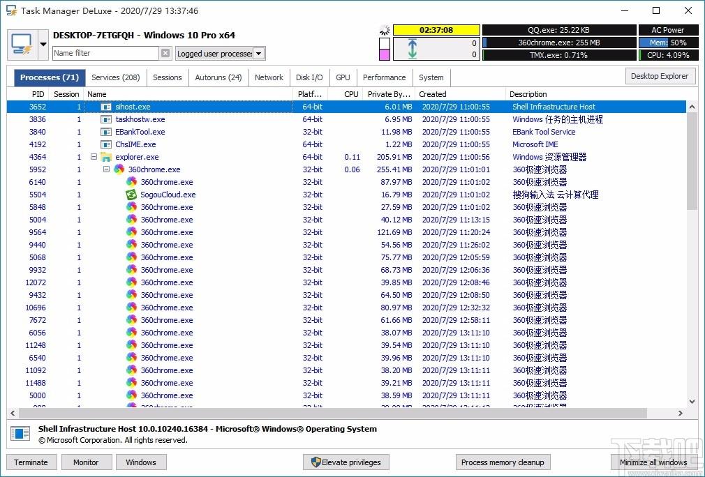Switch to the GPU tab

[343, 77]
